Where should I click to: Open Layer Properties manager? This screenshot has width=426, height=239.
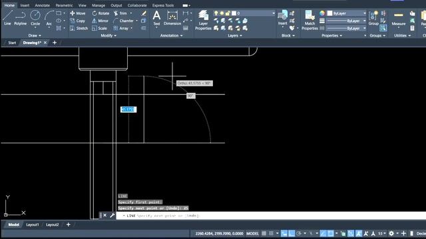[x=203, y=20]
